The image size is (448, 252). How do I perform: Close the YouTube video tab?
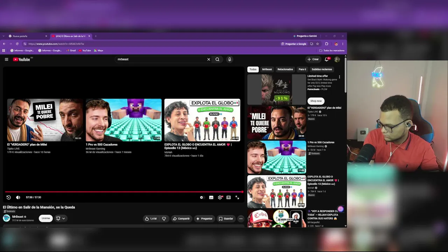coord(89,36)
